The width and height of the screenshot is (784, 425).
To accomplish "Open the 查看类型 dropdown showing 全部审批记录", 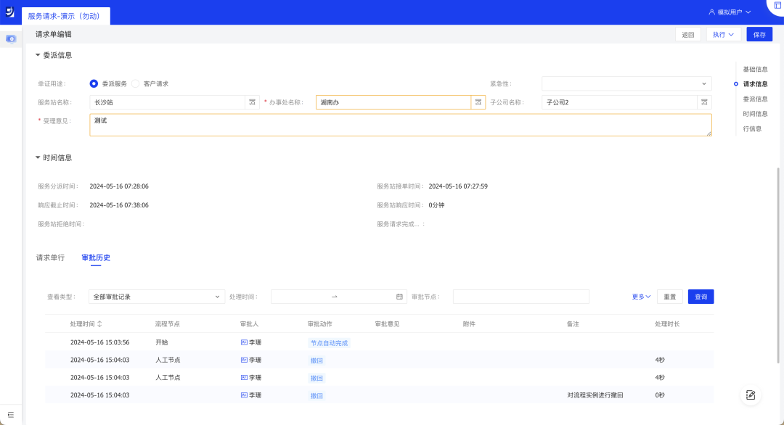I will (x=156, y=297).
